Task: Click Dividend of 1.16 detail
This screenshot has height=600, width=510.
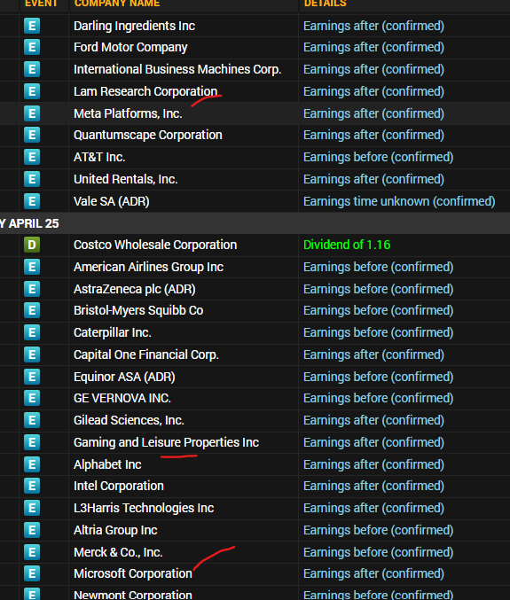Action: [x=347, y=245]
